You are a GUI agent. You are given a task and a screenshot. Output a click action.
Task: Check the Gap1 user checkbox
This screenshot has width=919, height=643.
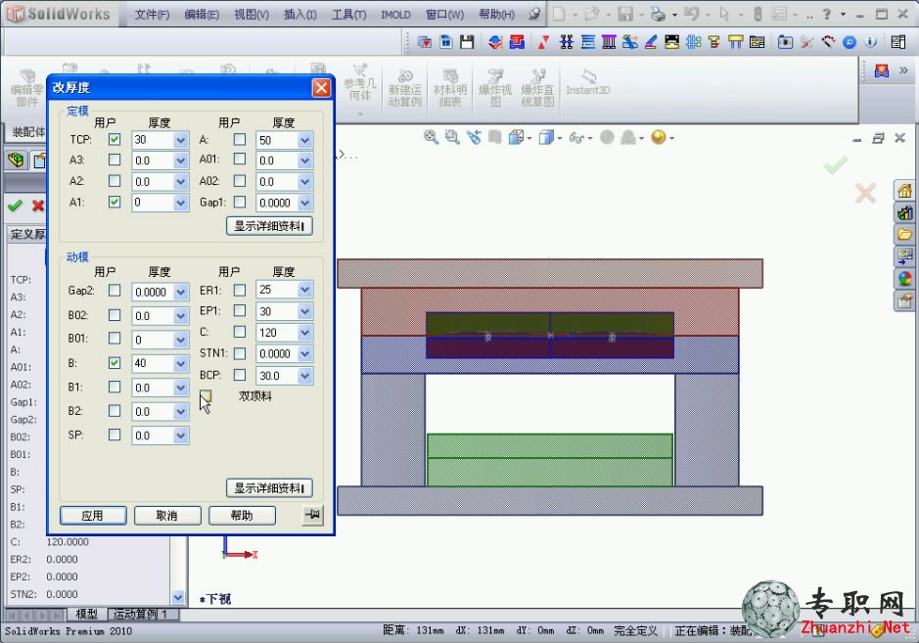[x=240, y=202]
